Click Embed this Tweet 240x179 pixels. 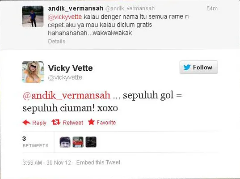pos(98,162)
